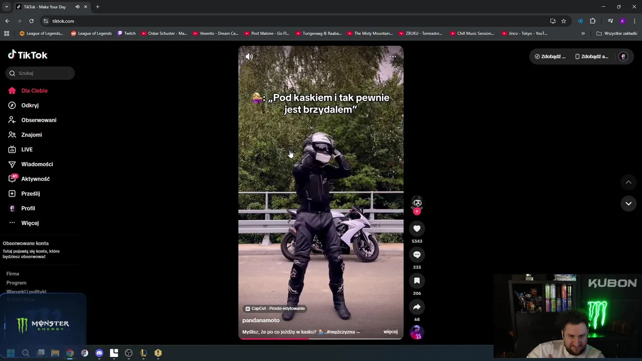This screenshot has height=361, width=642.
Task: Open the Twitch bookmark
Action: pyautogui.click(x=126, y=34)
